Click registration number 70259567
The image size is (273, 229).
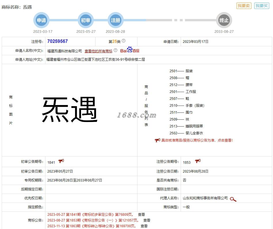pos(58,41)
